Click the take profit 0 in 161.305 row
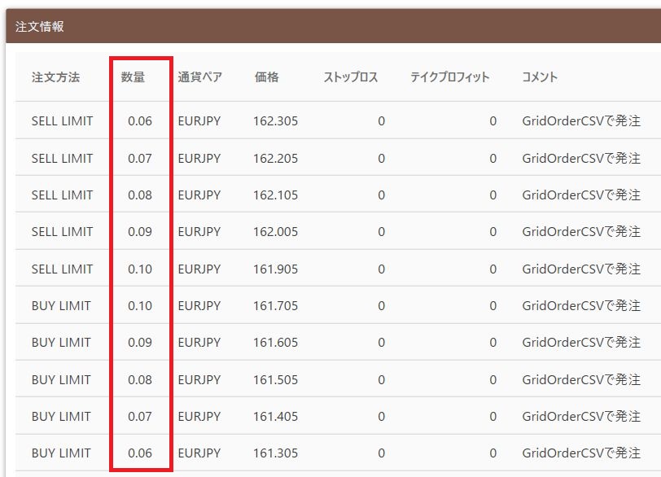The width and height of the screenshot is (661, 477). tap(492, 453)
